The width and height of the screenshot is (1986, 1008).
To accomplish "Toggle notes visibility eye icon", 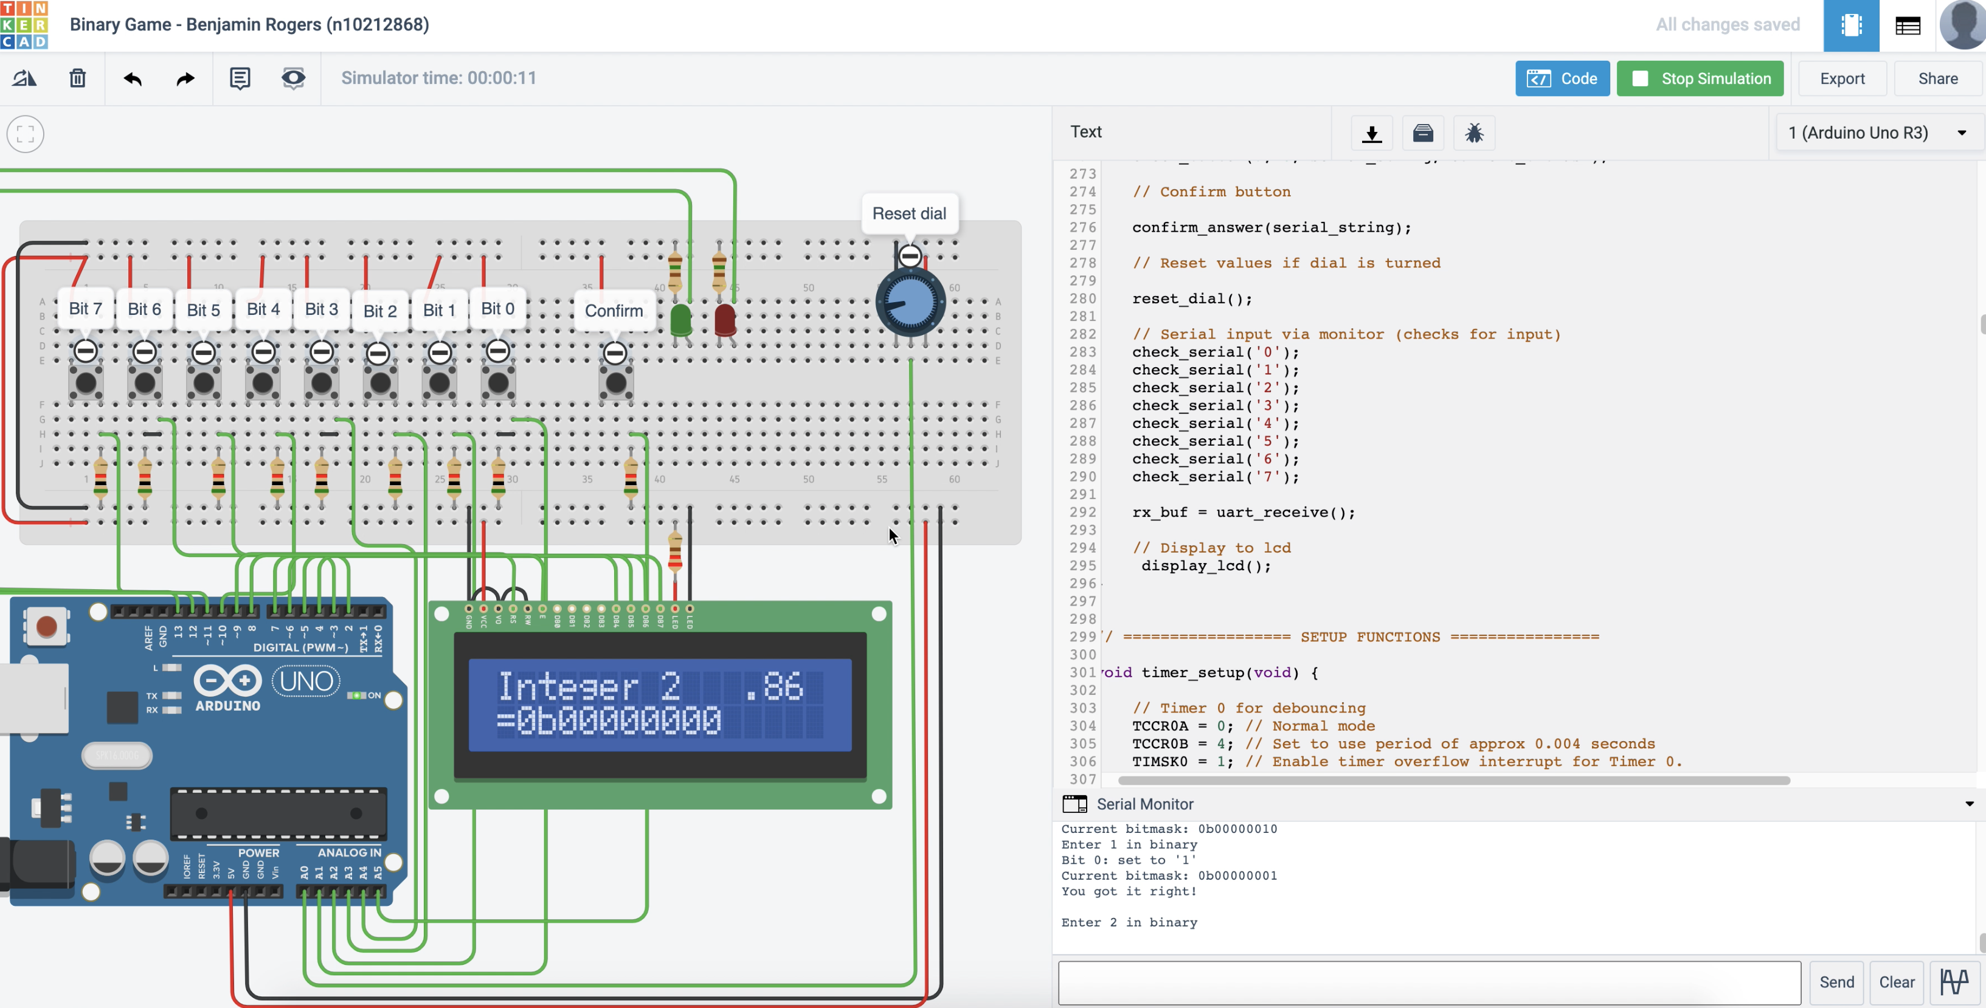I will pyautogui.click(x=293, y=78).
